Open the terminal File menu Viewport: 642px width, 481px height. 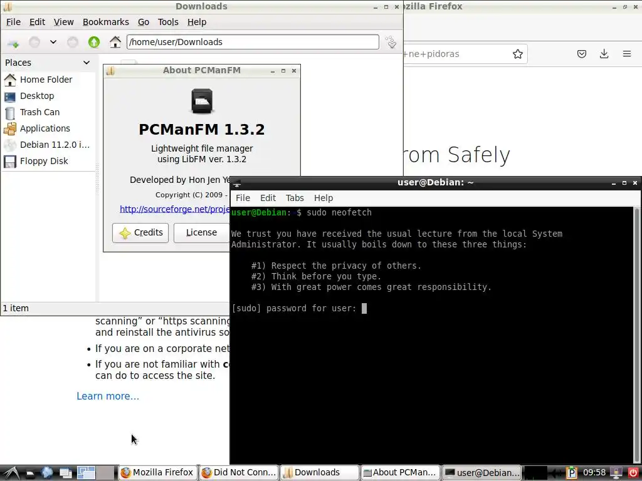tap(243, 198)
